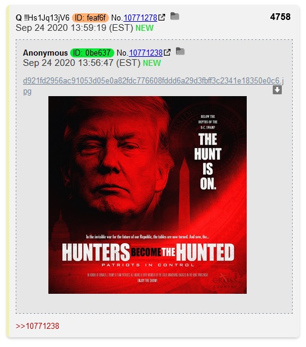Image resolution: width=306 pixels, height=347 pixels.
Task: Click the drop number 4758
Action: [280, 17]
